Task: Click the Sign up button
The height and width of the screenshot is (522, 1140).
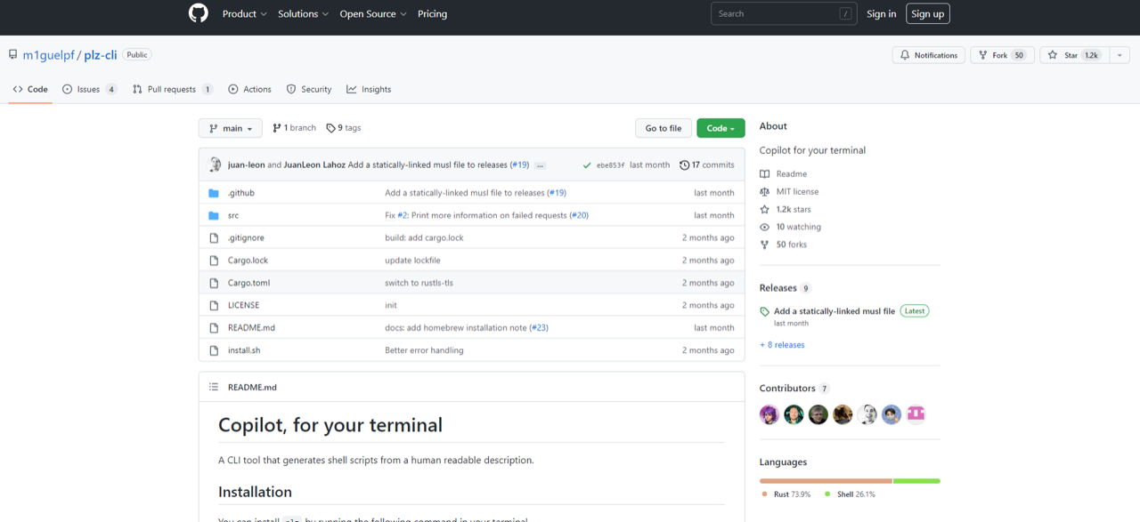Action: pos(928,13)
